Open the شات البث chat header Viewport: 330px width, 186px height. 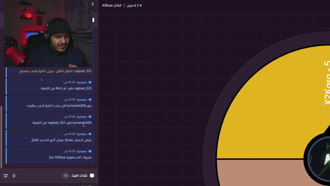[49, 176]
